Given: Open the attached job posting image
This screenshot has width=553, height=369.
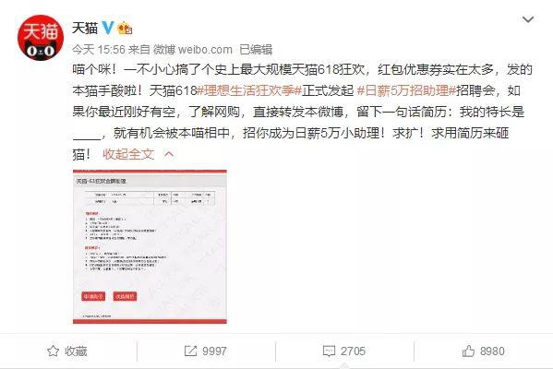Looking at the screenshot, I should pyautogui.click(x=150, y=246).
